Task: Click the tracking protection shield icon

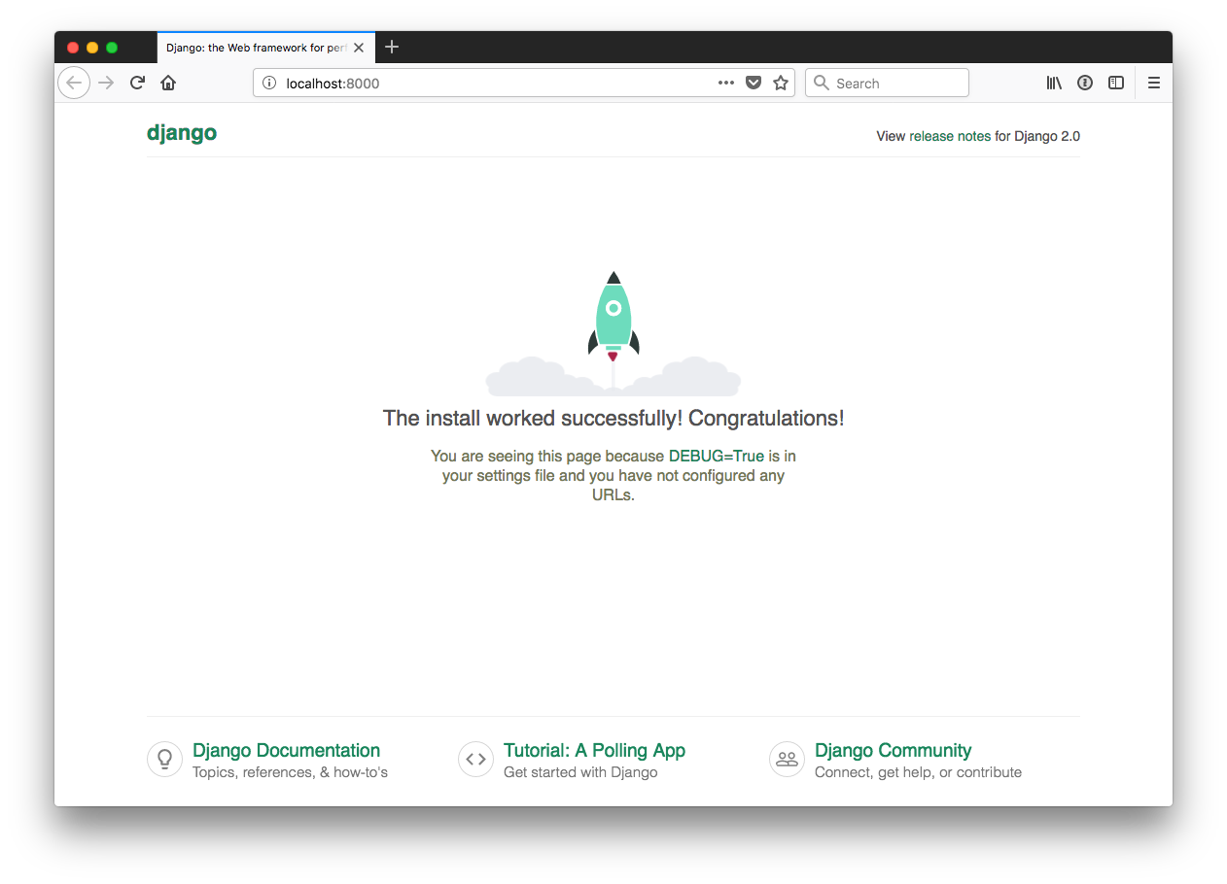Action: (x=754, y=83)
